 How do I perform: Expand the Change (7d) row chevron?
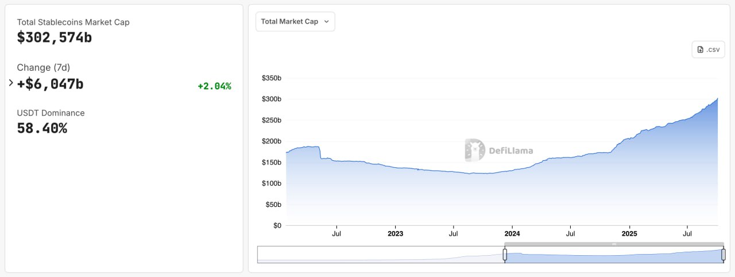pos(11,83)
